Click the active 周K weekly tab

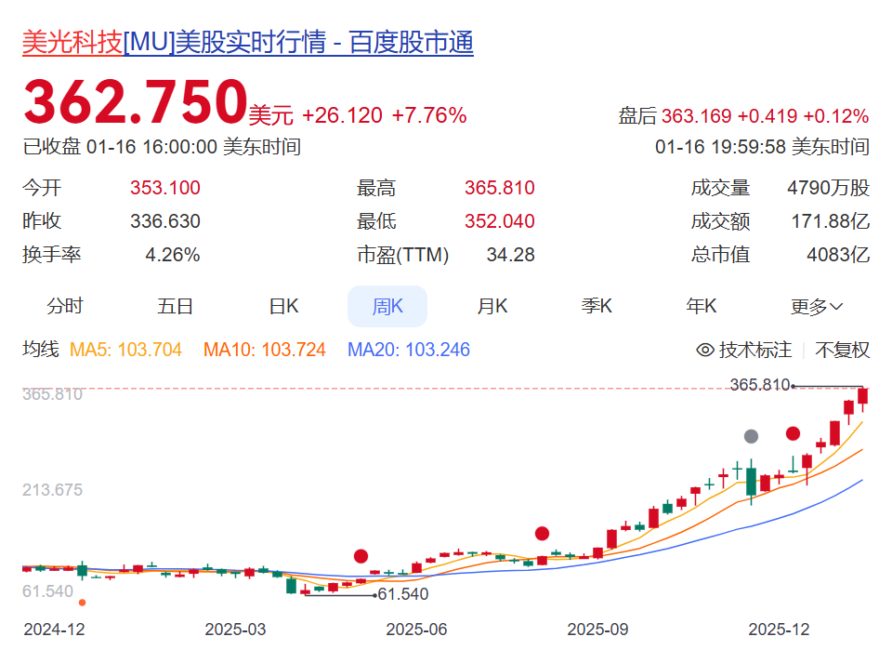(x=387, y=305)
